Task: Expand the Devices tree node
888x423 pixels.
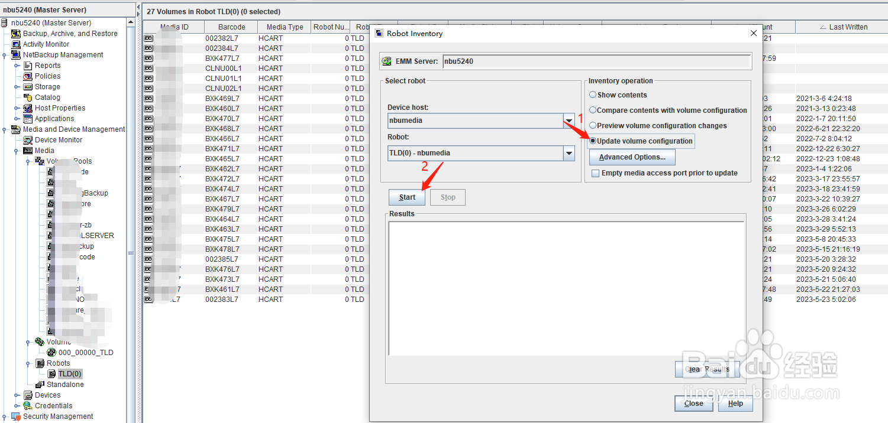Action: point(16,396)
